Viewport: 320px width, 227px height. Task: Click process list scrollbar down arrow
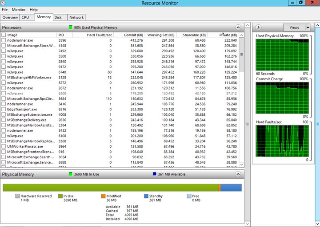[241, 164]
